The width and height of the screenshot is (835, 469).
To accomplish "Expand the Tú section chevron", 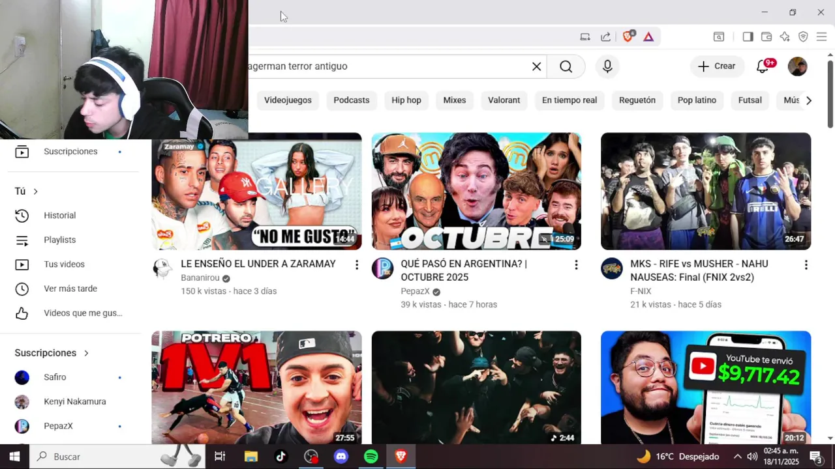I will (x=35, y=192).
